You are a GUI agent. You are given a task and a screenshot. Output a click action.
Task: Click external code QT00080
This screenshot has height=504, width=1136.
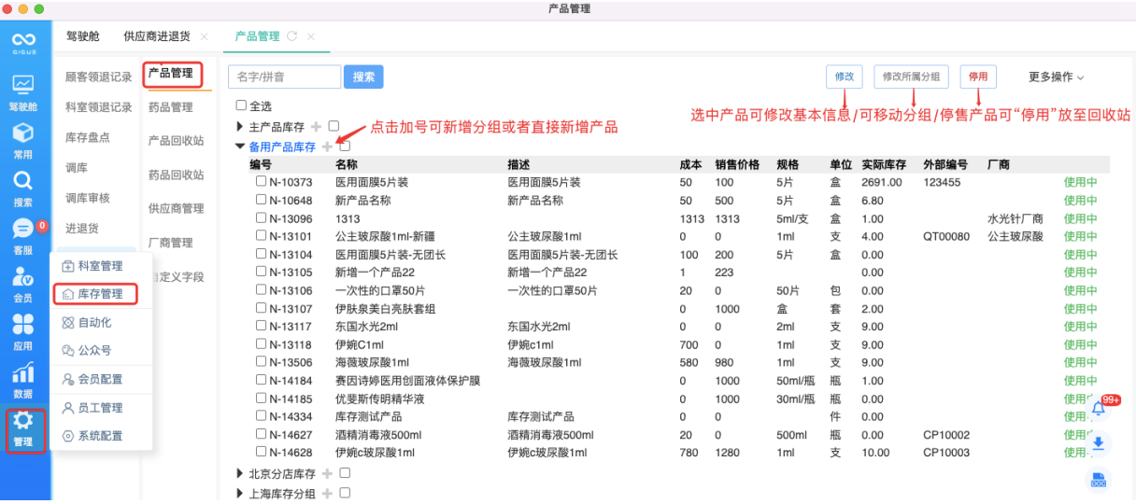[946, 236]
